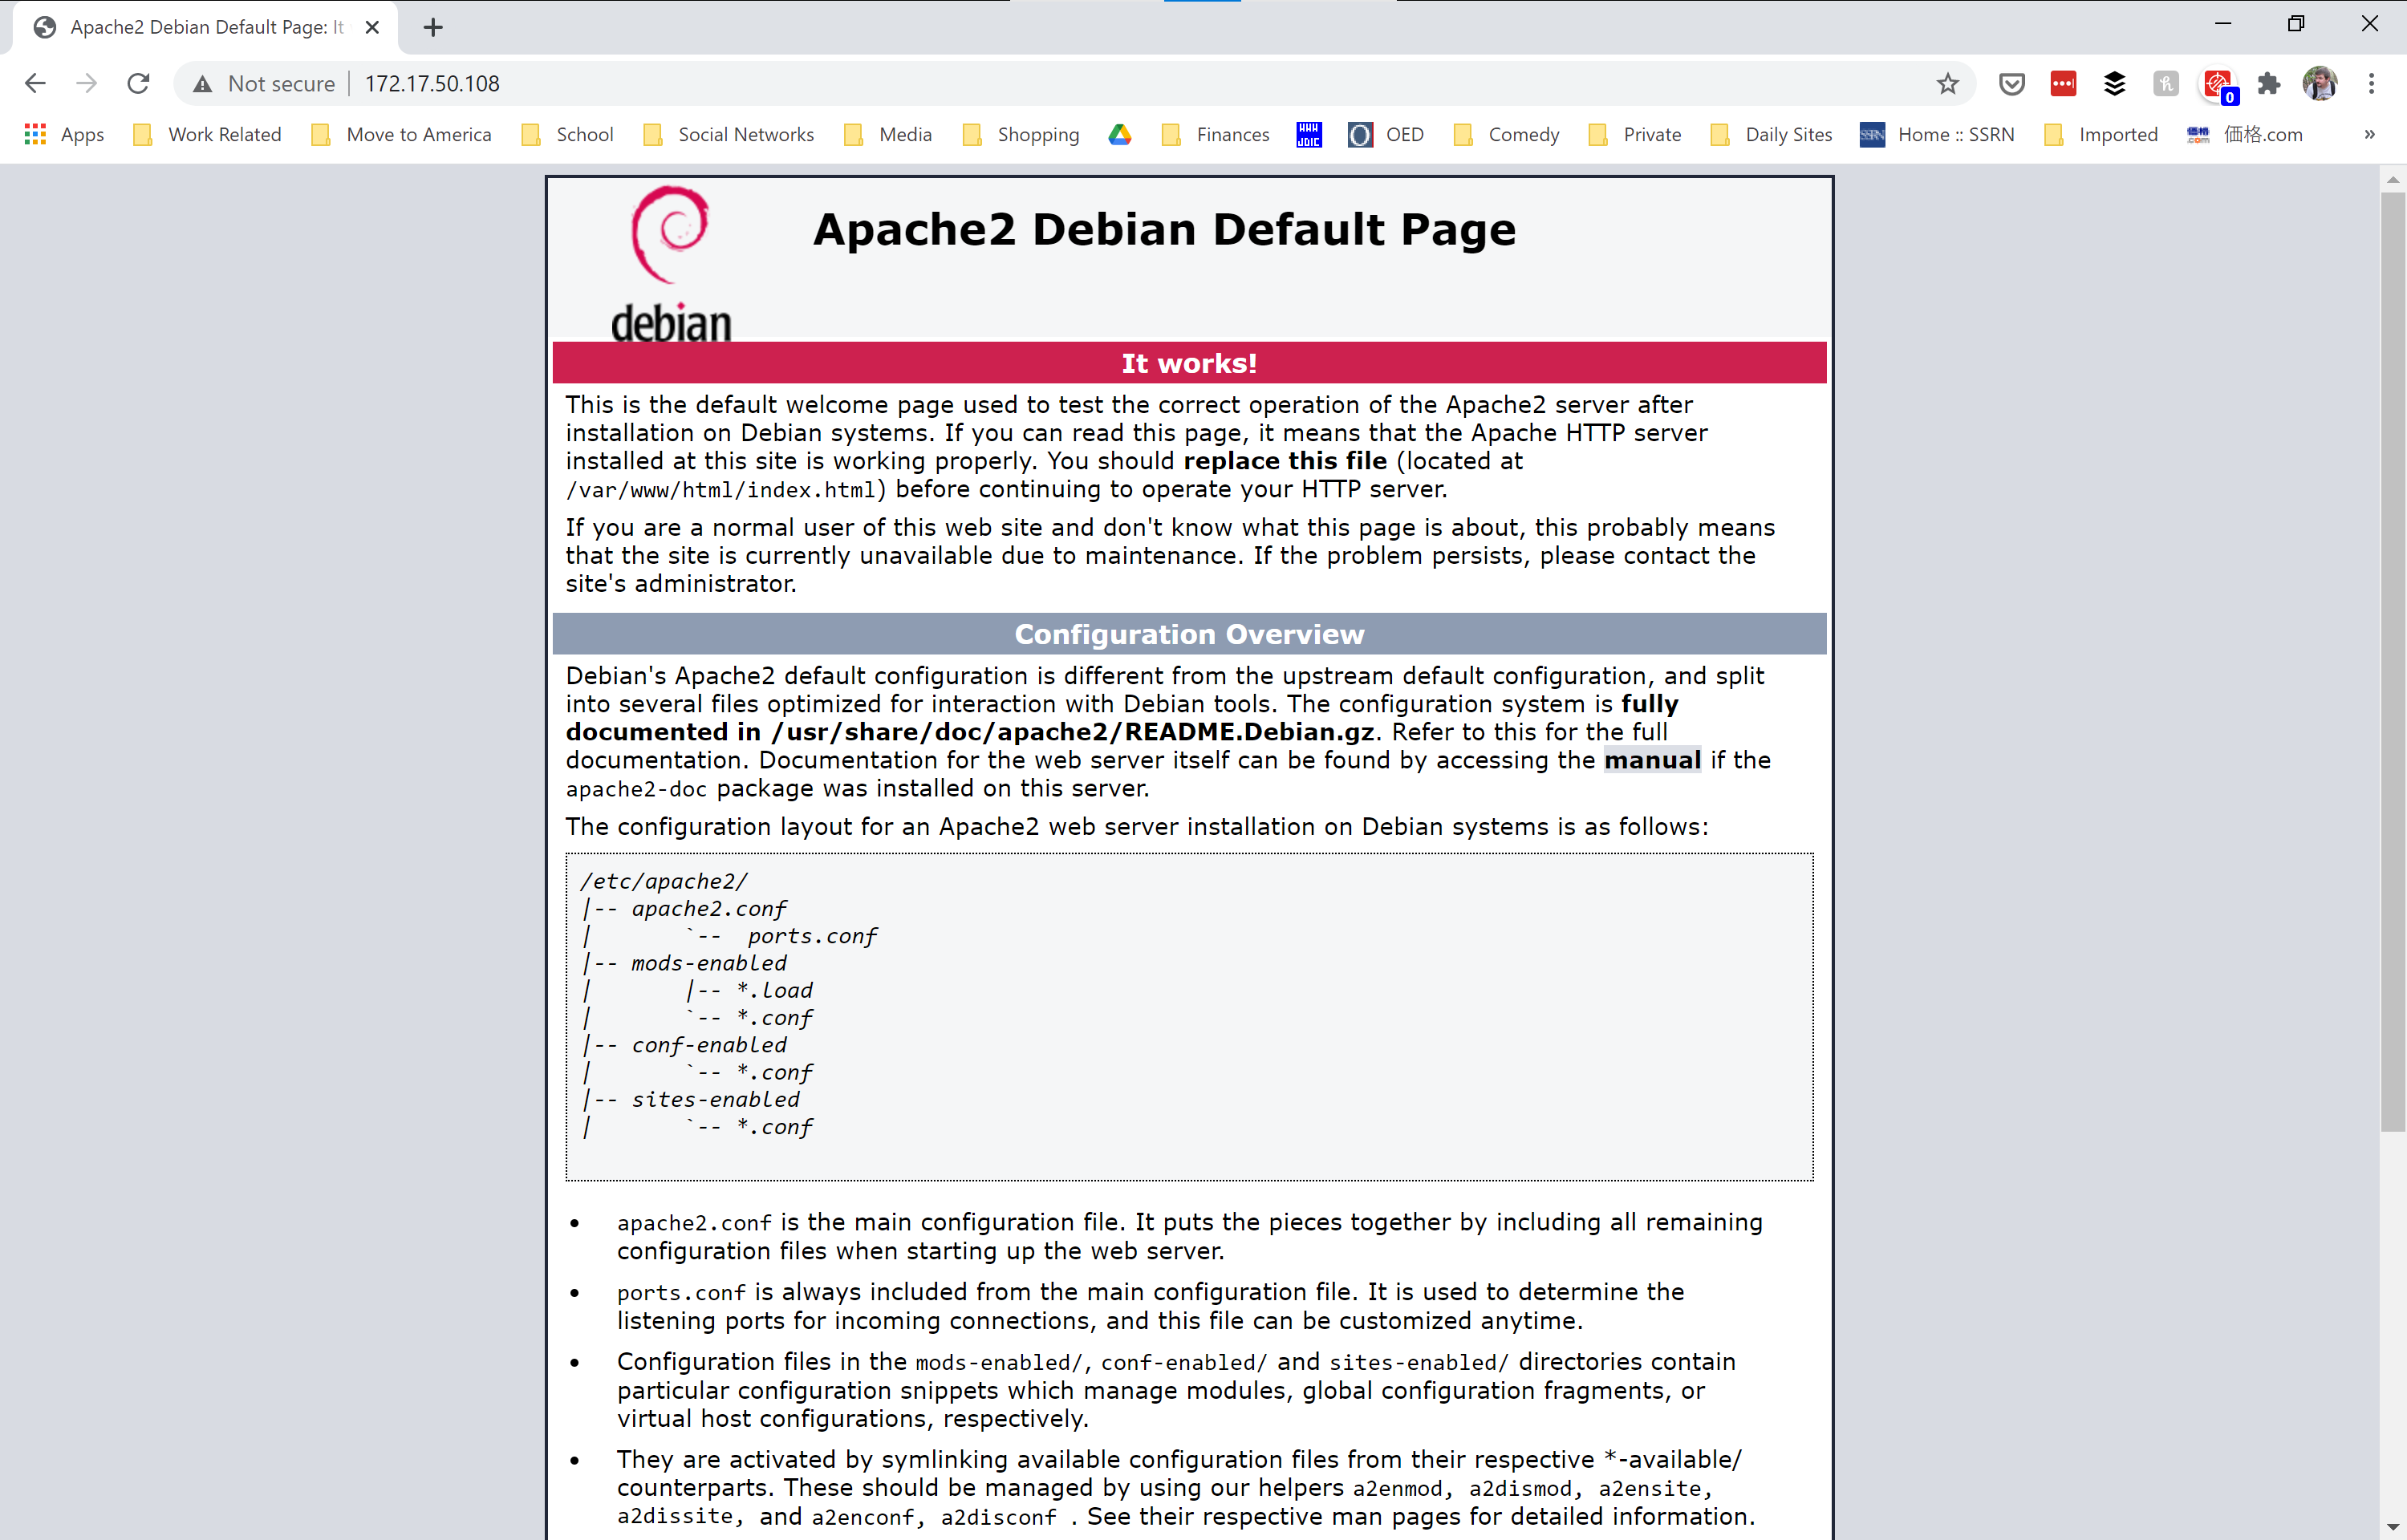View the Not secure site information
2407x1540 pixels.
tap(265, 83)
